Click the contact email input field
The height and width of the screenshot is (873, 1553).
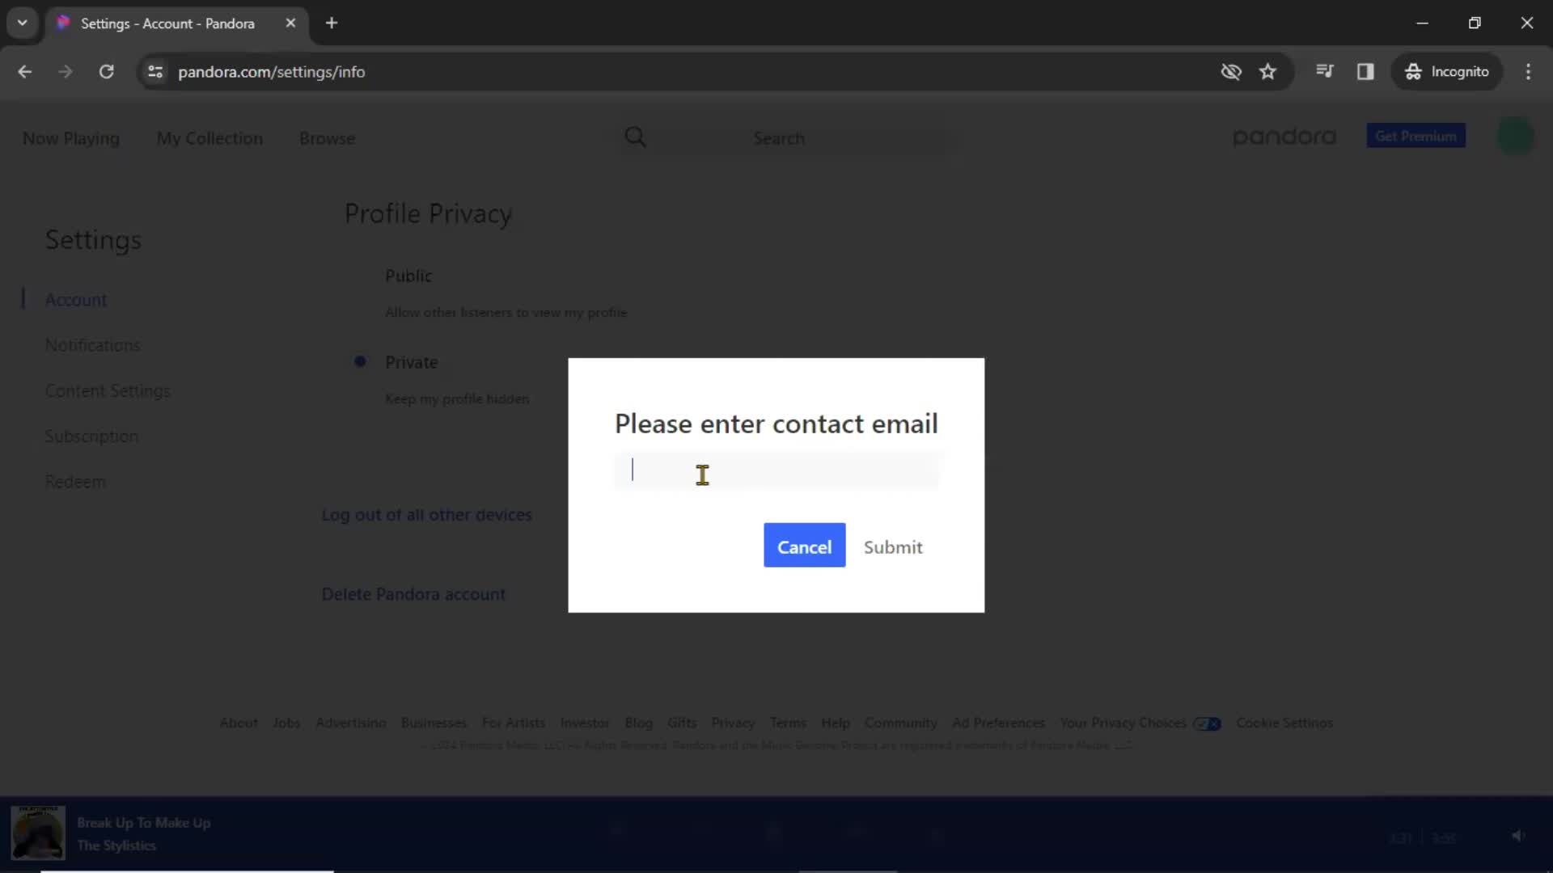(x=776, y=471)
